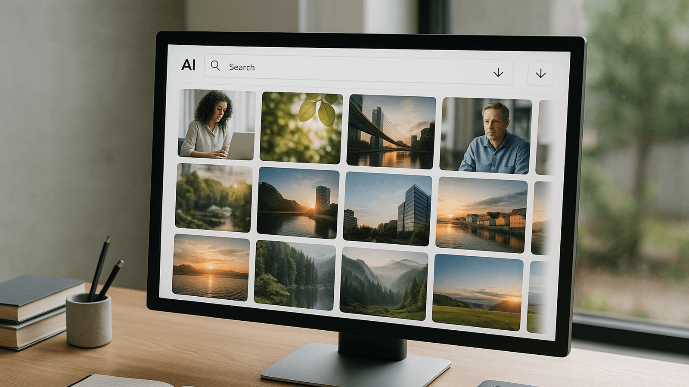Open the green leaves close-up thumbnail
Viewport: 689px width, 387px height.
click(x=301, y=128)
